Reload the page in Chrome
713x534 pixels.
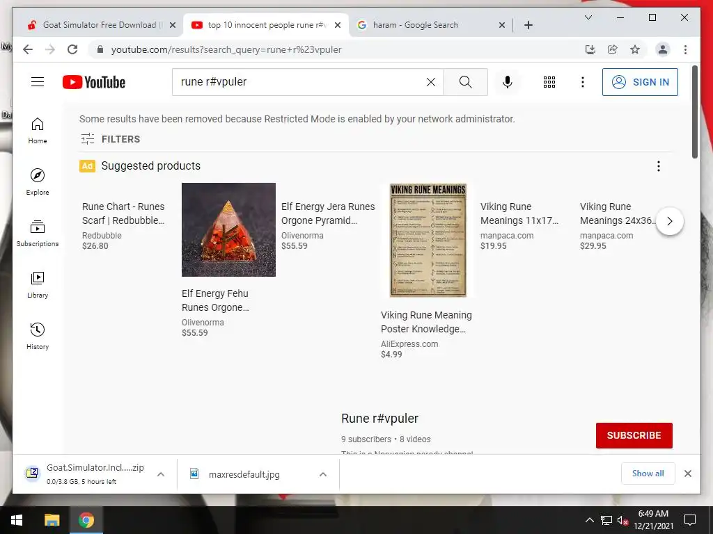click(x=72, y=49)
